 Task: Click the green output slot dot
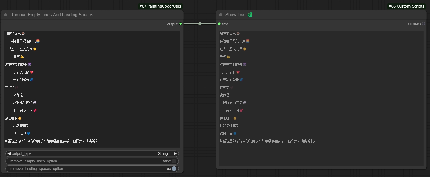pyautogui.click(x=181, y=24)
